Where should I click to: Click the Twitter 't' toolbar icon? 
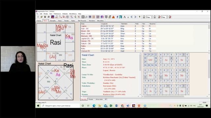120,17
